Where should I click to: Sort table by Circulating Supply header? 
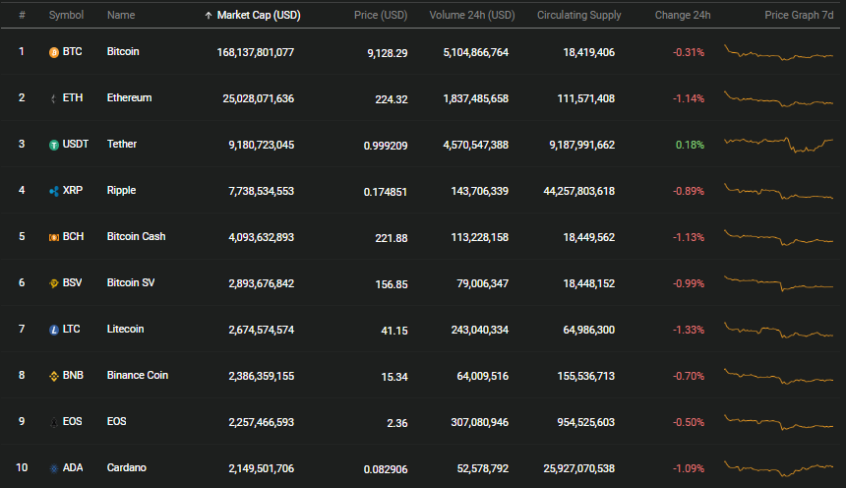pyautogui.click(x=579, y=15)
